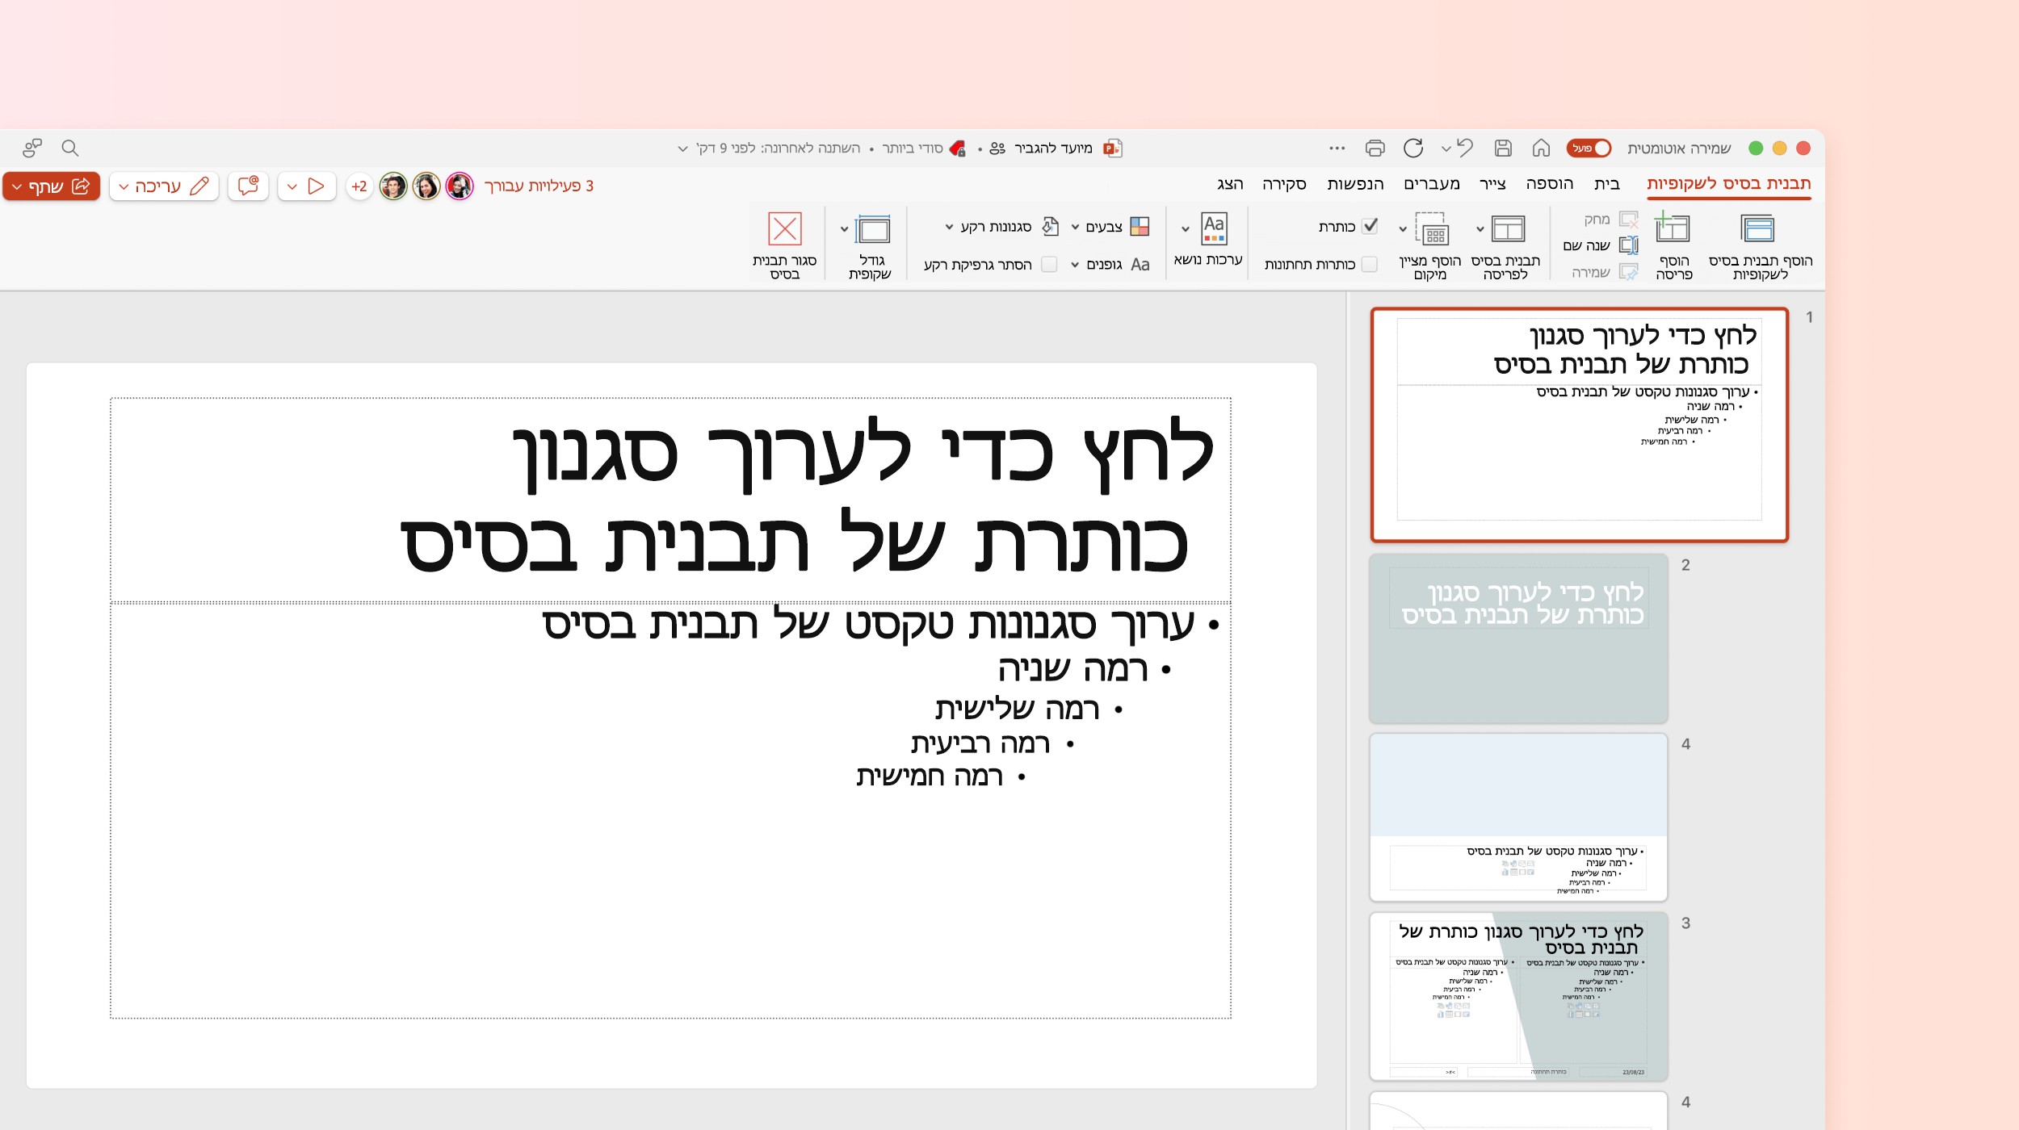Click the גודל שקופית slide size icon
Viewport: 2019px width, 1130px height.
(x=873, y=230)
